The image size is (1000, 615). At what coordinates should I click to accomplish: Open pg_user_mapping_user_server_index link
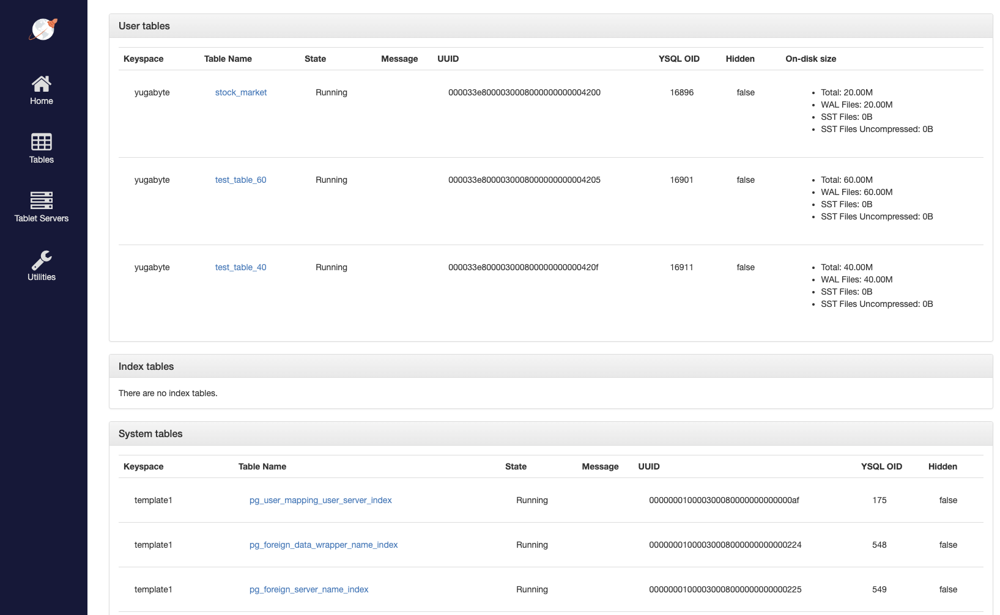pyautogui.click(x=320, y=501)
